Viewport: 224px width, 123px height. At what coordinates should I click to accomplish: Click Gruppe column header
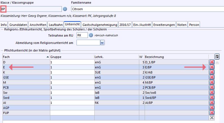tap(72, 57)
